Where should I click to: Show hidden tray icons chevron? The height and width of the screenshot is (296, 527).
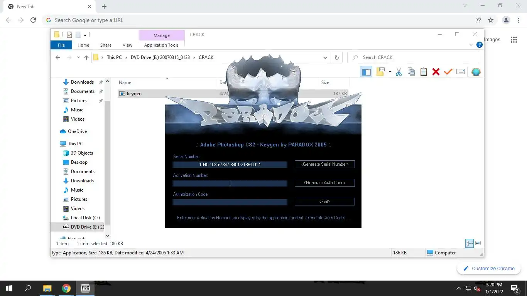click(x=458, y=288)
